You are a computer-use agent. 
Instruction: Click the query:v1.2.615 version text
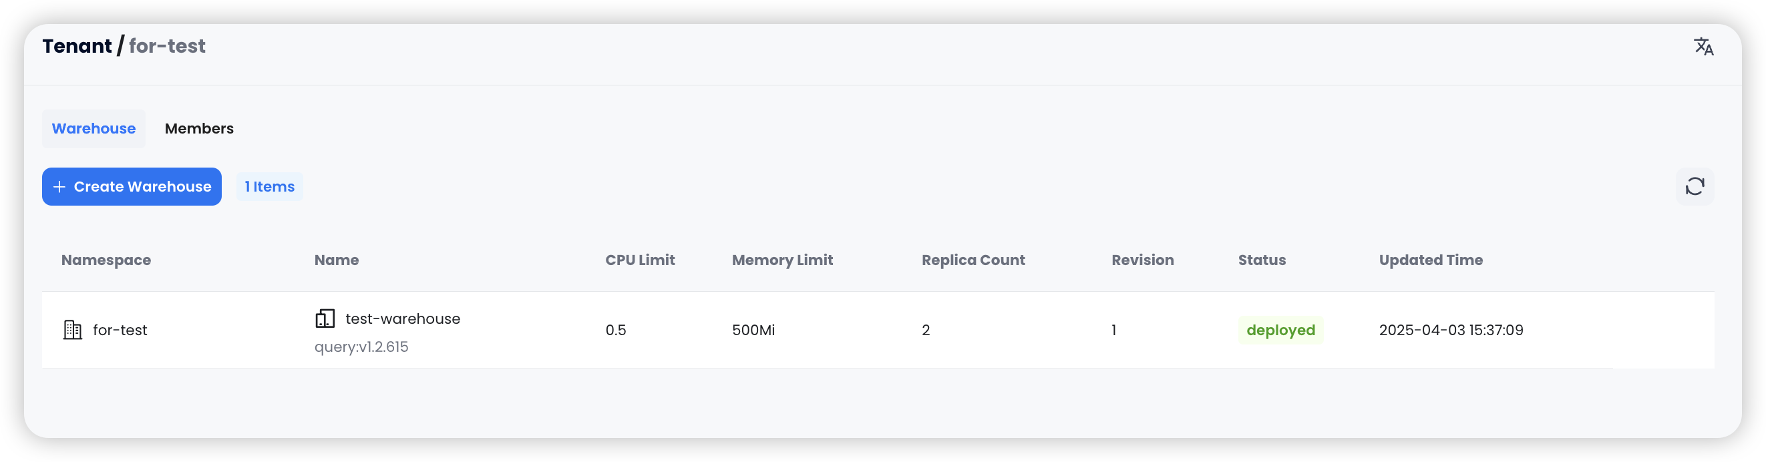(361, 347)
